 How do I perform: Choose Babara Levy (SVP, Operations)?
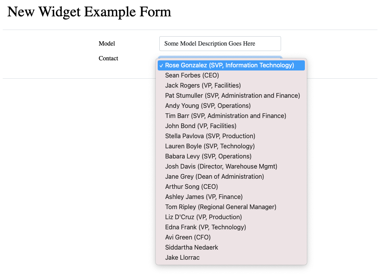tap(207, 156)
